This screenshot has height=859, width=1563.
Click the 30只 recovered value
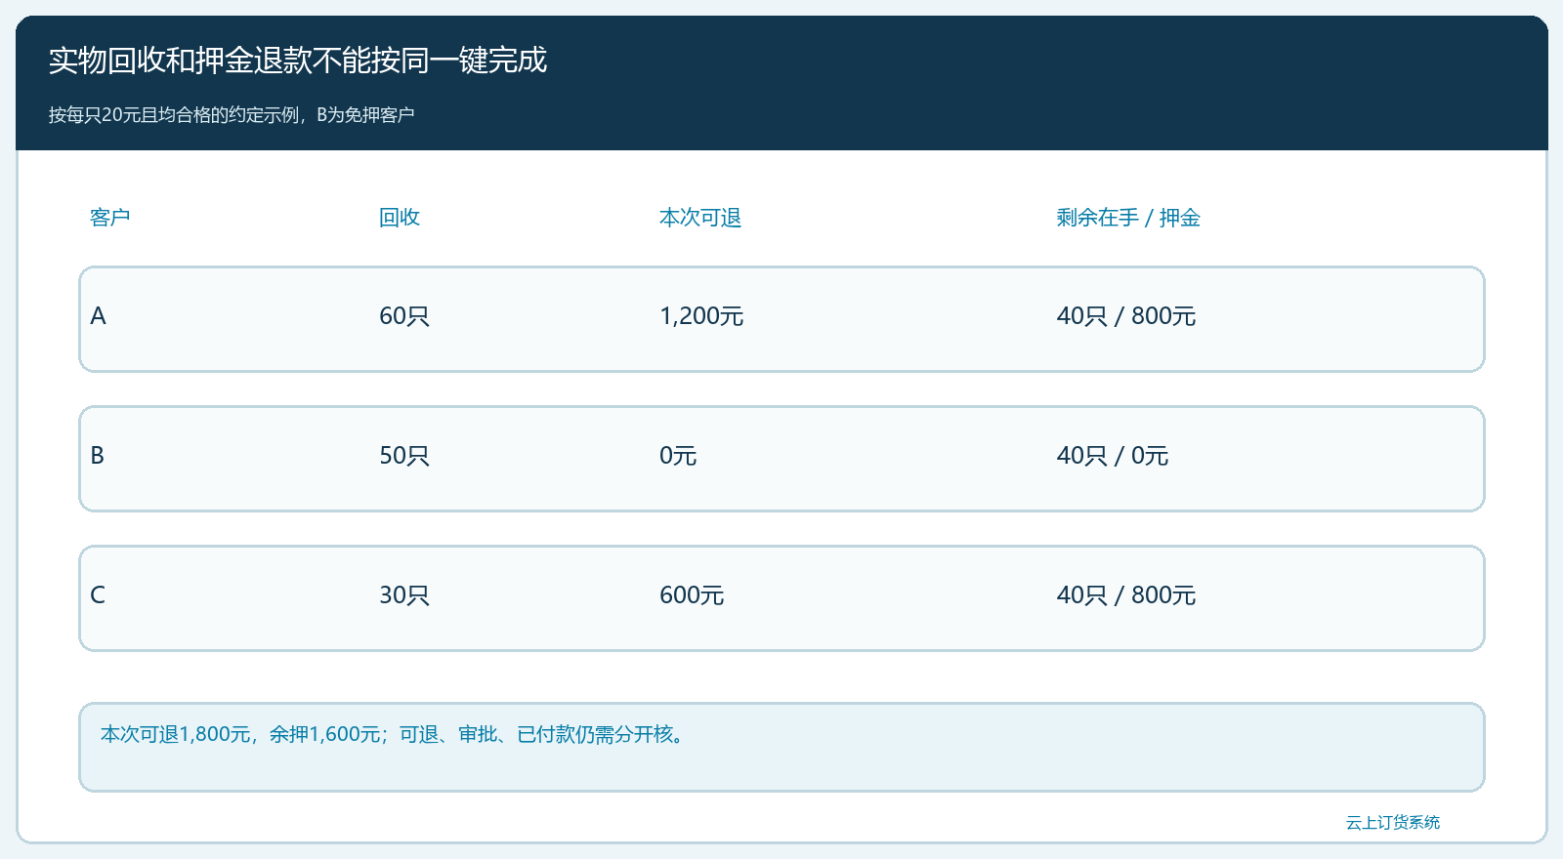coord(404,595)
